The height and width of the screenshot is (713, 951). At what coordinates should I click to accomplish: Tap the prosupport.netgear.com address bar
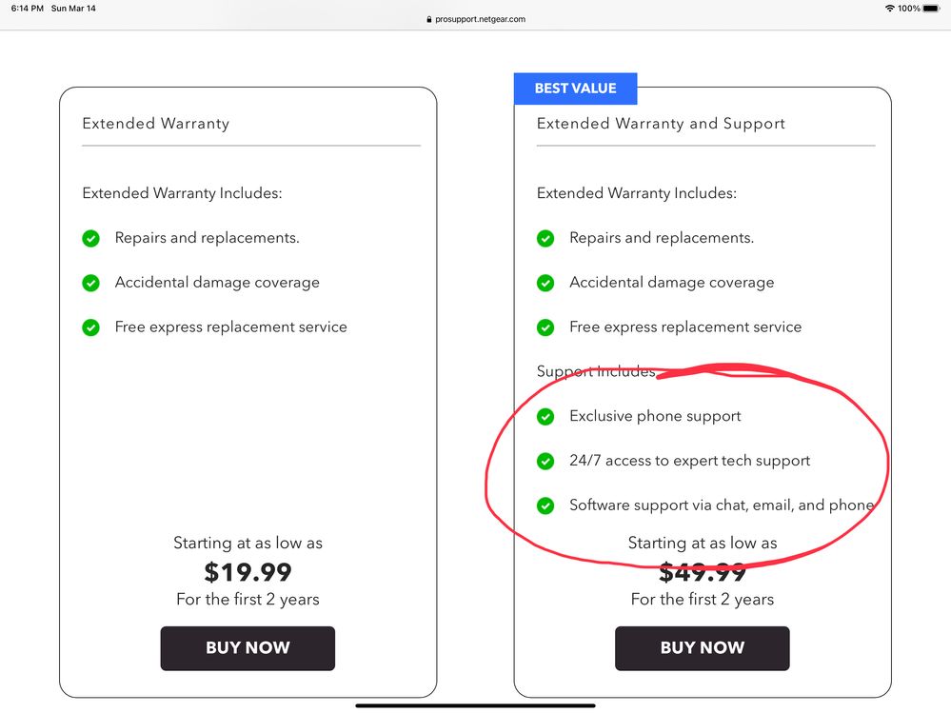click(481, 19)
